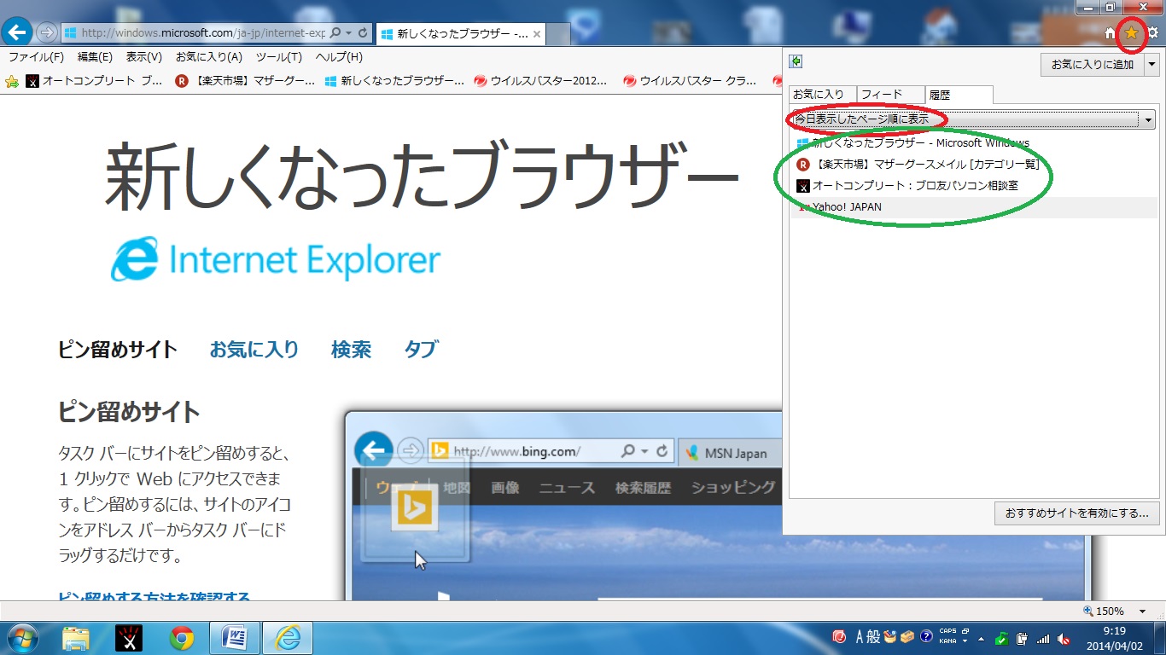Open 【楽天市場】マザーグー favorites bar link
This screenshot has height=655, width=1166.
click(x=245, y=81)
